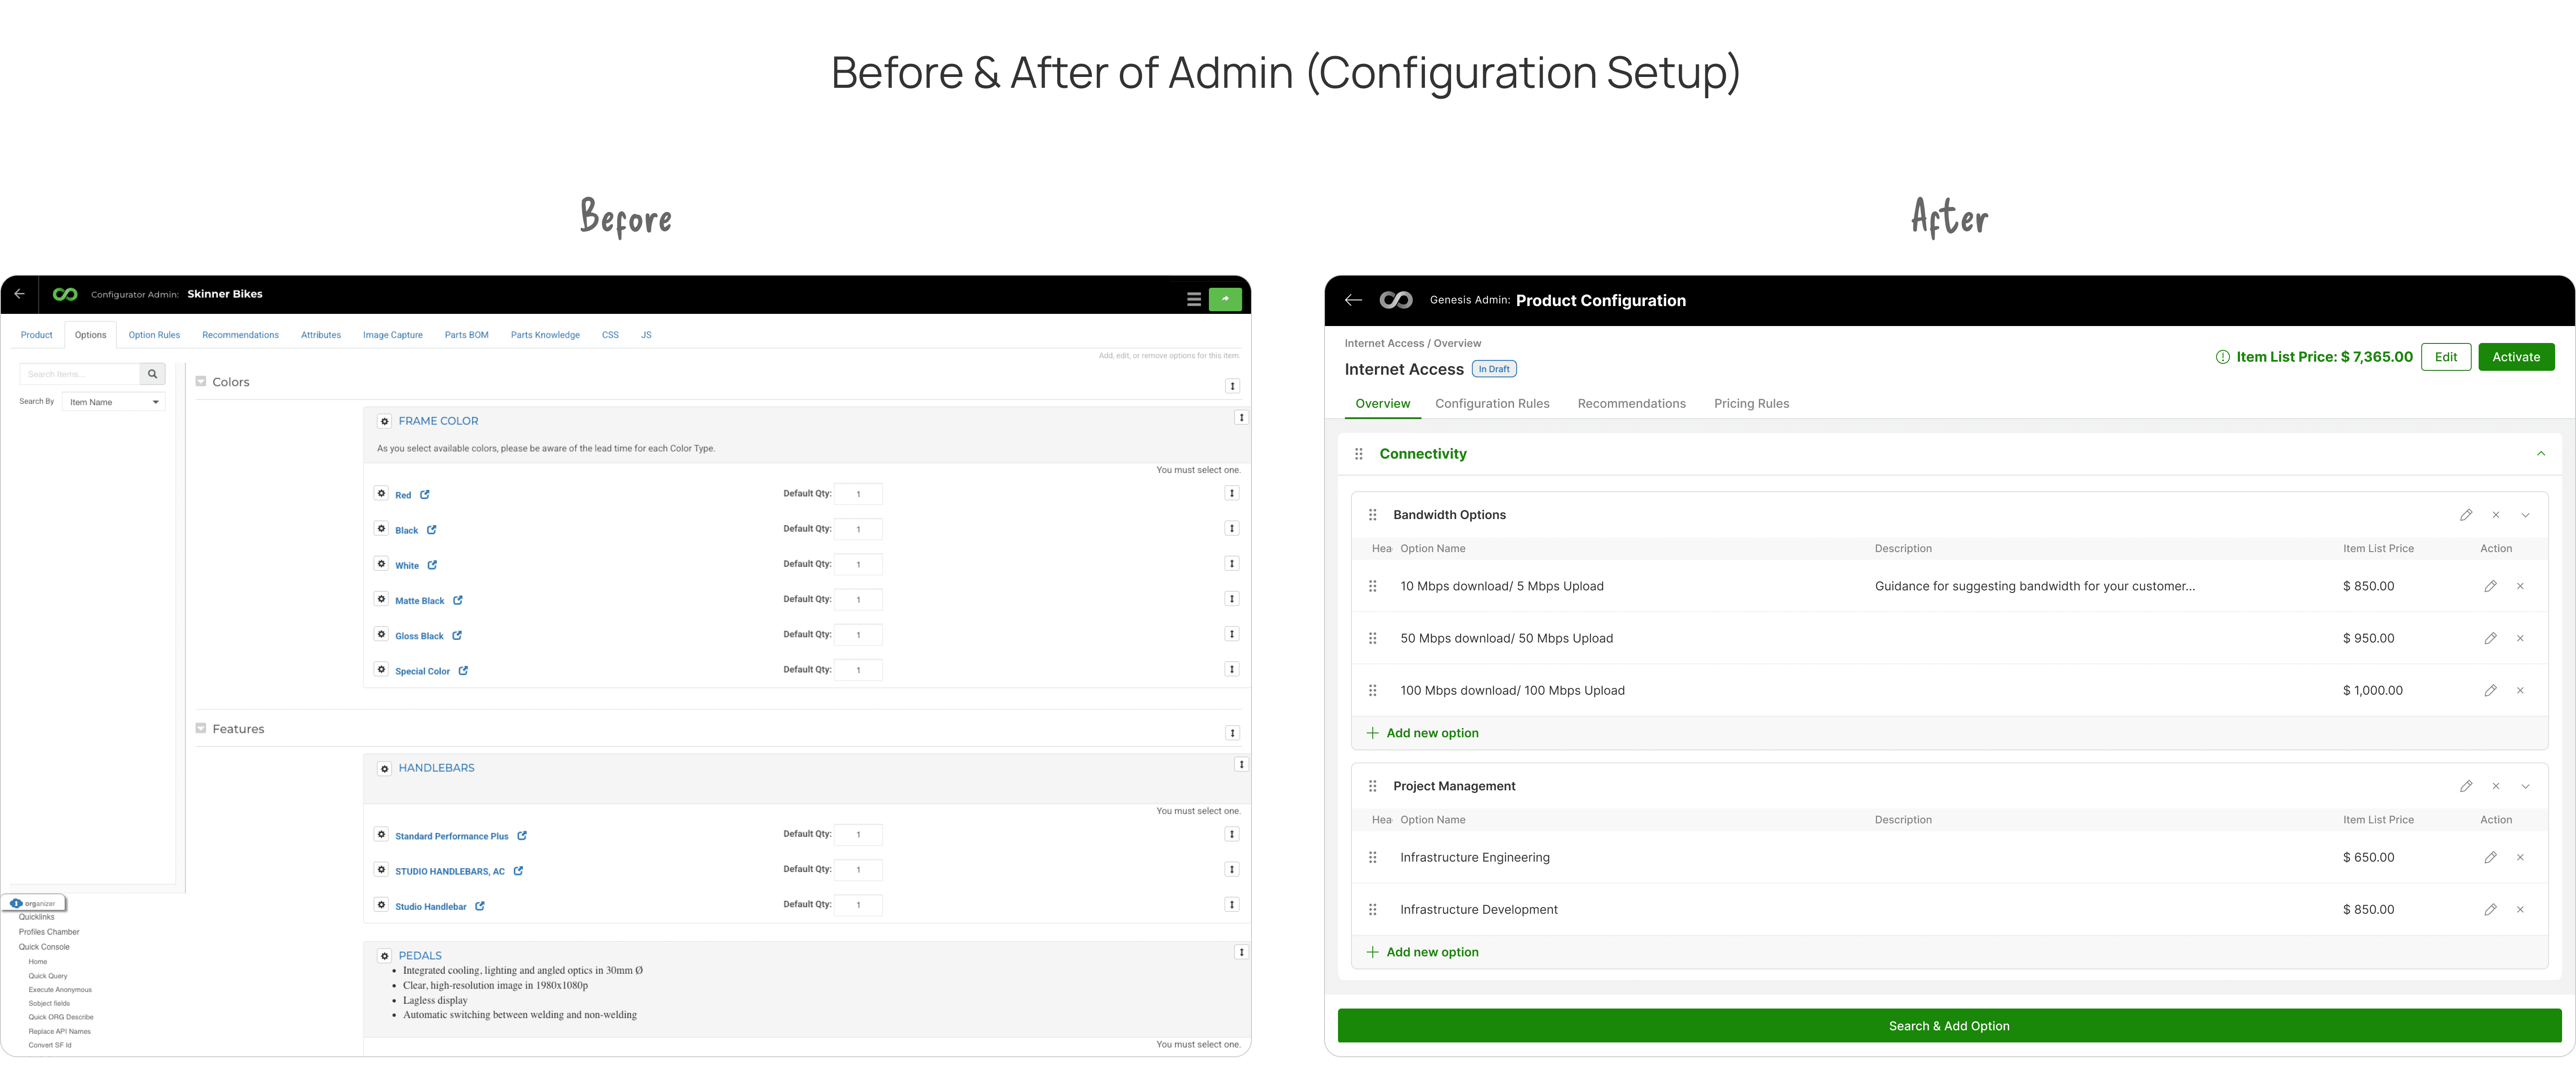Screen dimensions: 2576x1092
Task: Click the search magnifier icon beside Search Items
Action: pyautogui.click(x=153, y=374)
